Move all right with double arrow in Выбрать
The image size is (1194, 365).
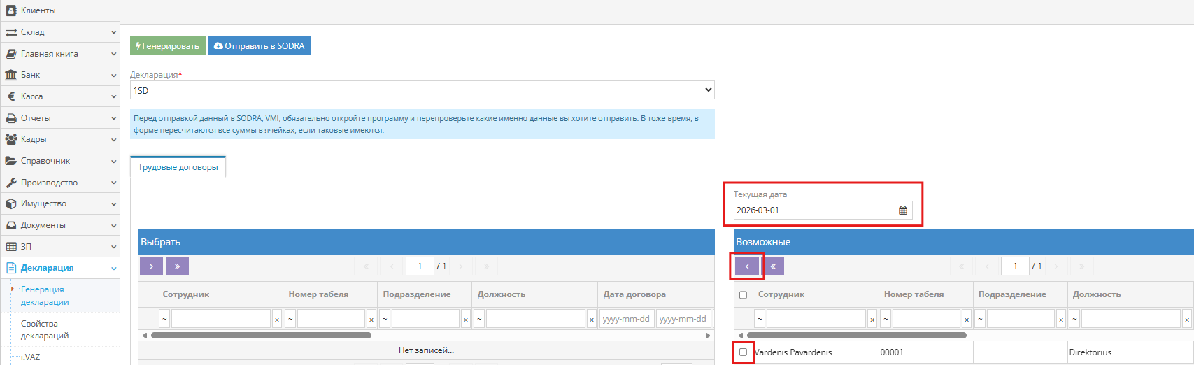tap(177, 266)
